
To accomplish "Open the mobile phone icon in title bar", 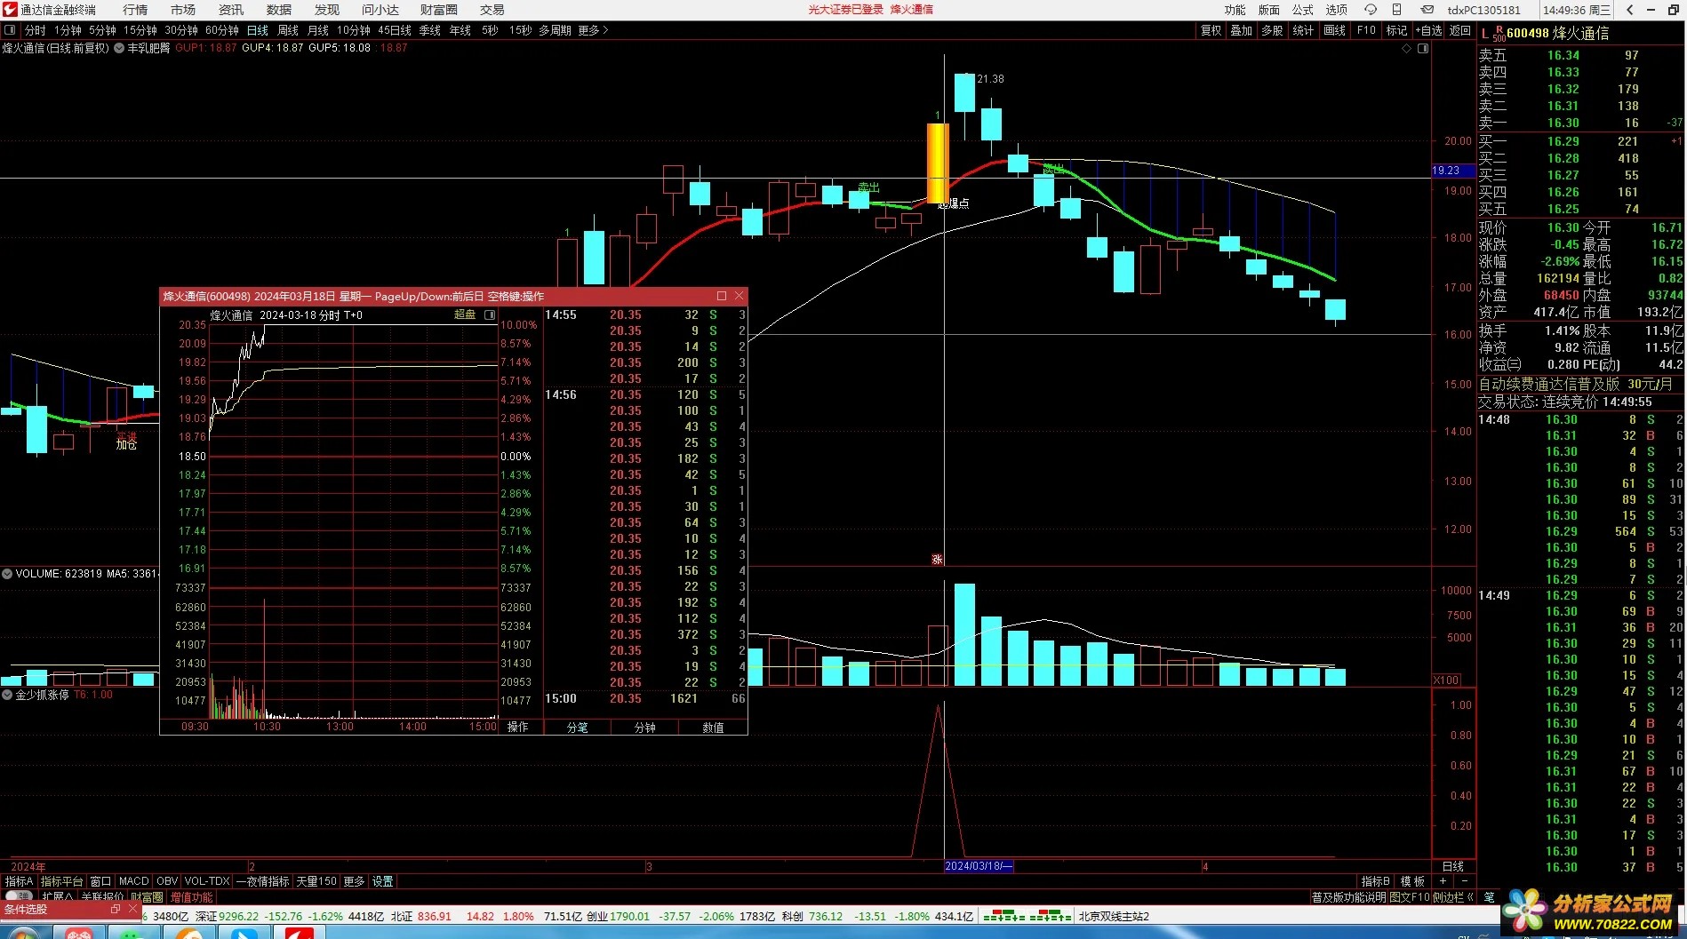I will 1396,10.
